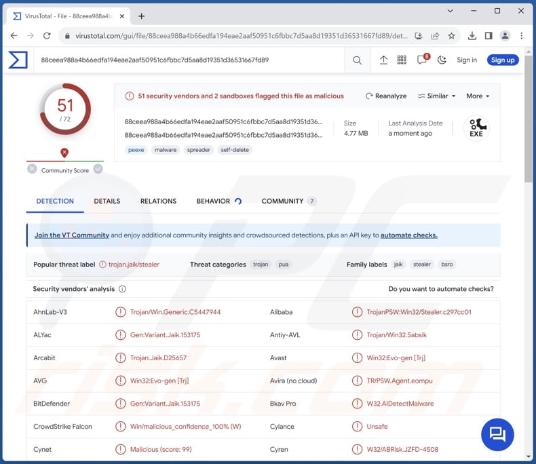536x464 pixels.
Task: Click W32.AIDetectMalware detection text
Action: tap(400, 404)
